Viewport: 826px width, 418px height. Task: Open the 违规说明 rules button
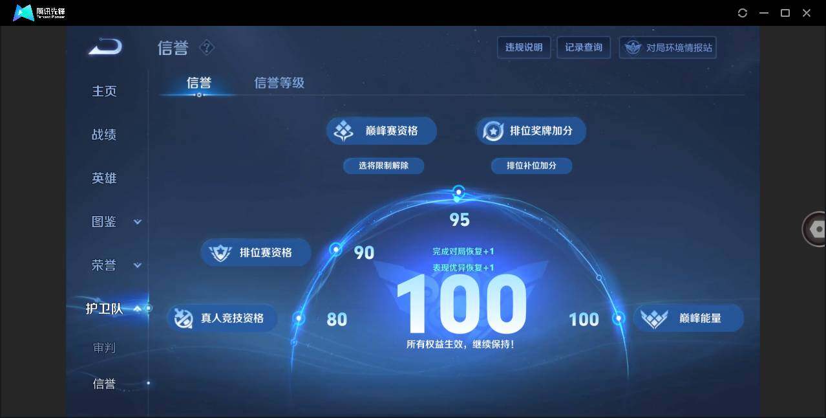click(x=524, y=47)
